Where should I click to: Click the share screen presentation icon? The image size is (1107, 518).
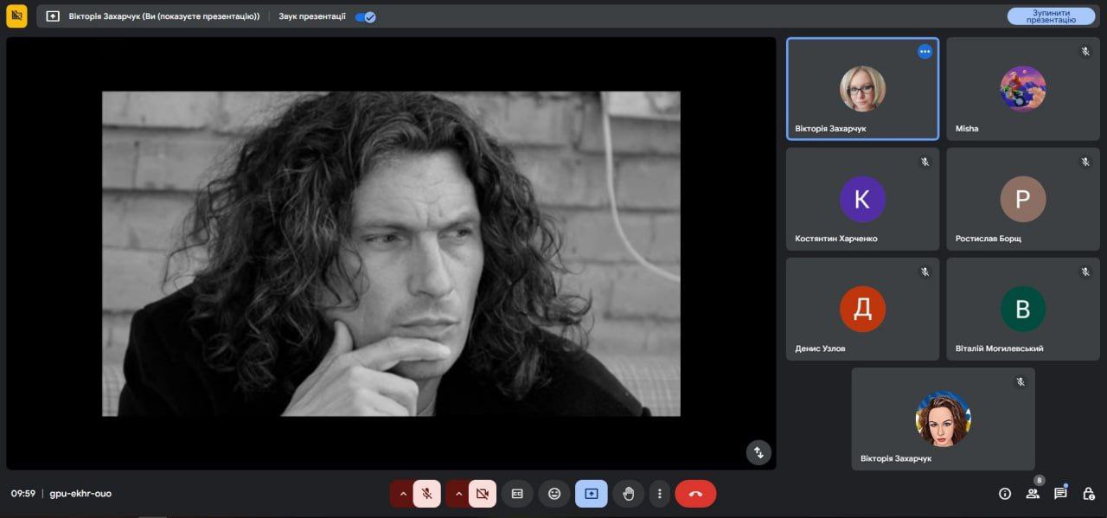592,494
